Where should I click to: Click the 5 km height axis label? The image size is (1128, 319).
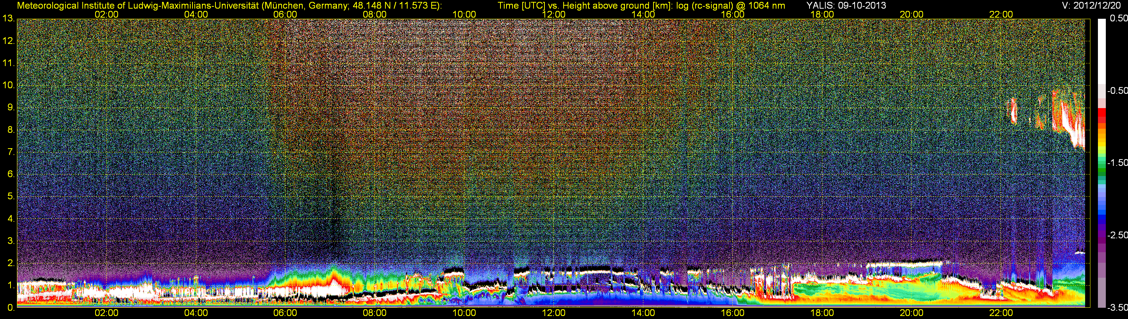point(11,196)
